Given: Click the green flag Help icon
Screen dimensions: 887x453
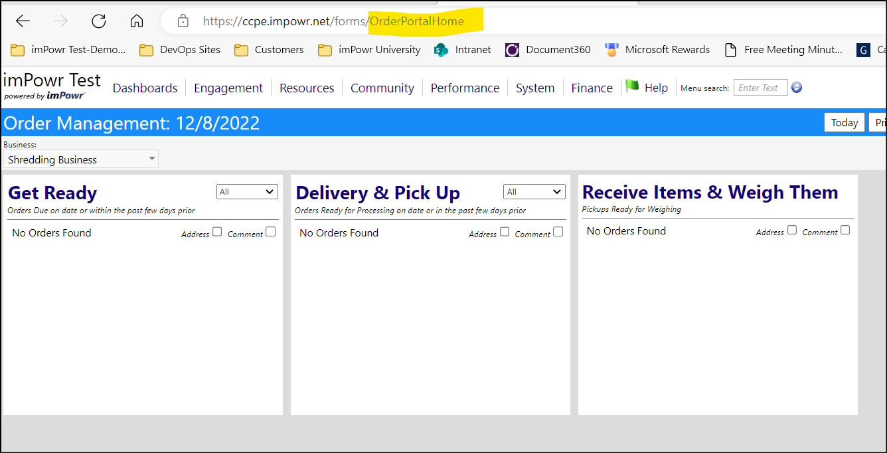Looking at the screenshot, I should pyautogui.click(x=632, y=86).
